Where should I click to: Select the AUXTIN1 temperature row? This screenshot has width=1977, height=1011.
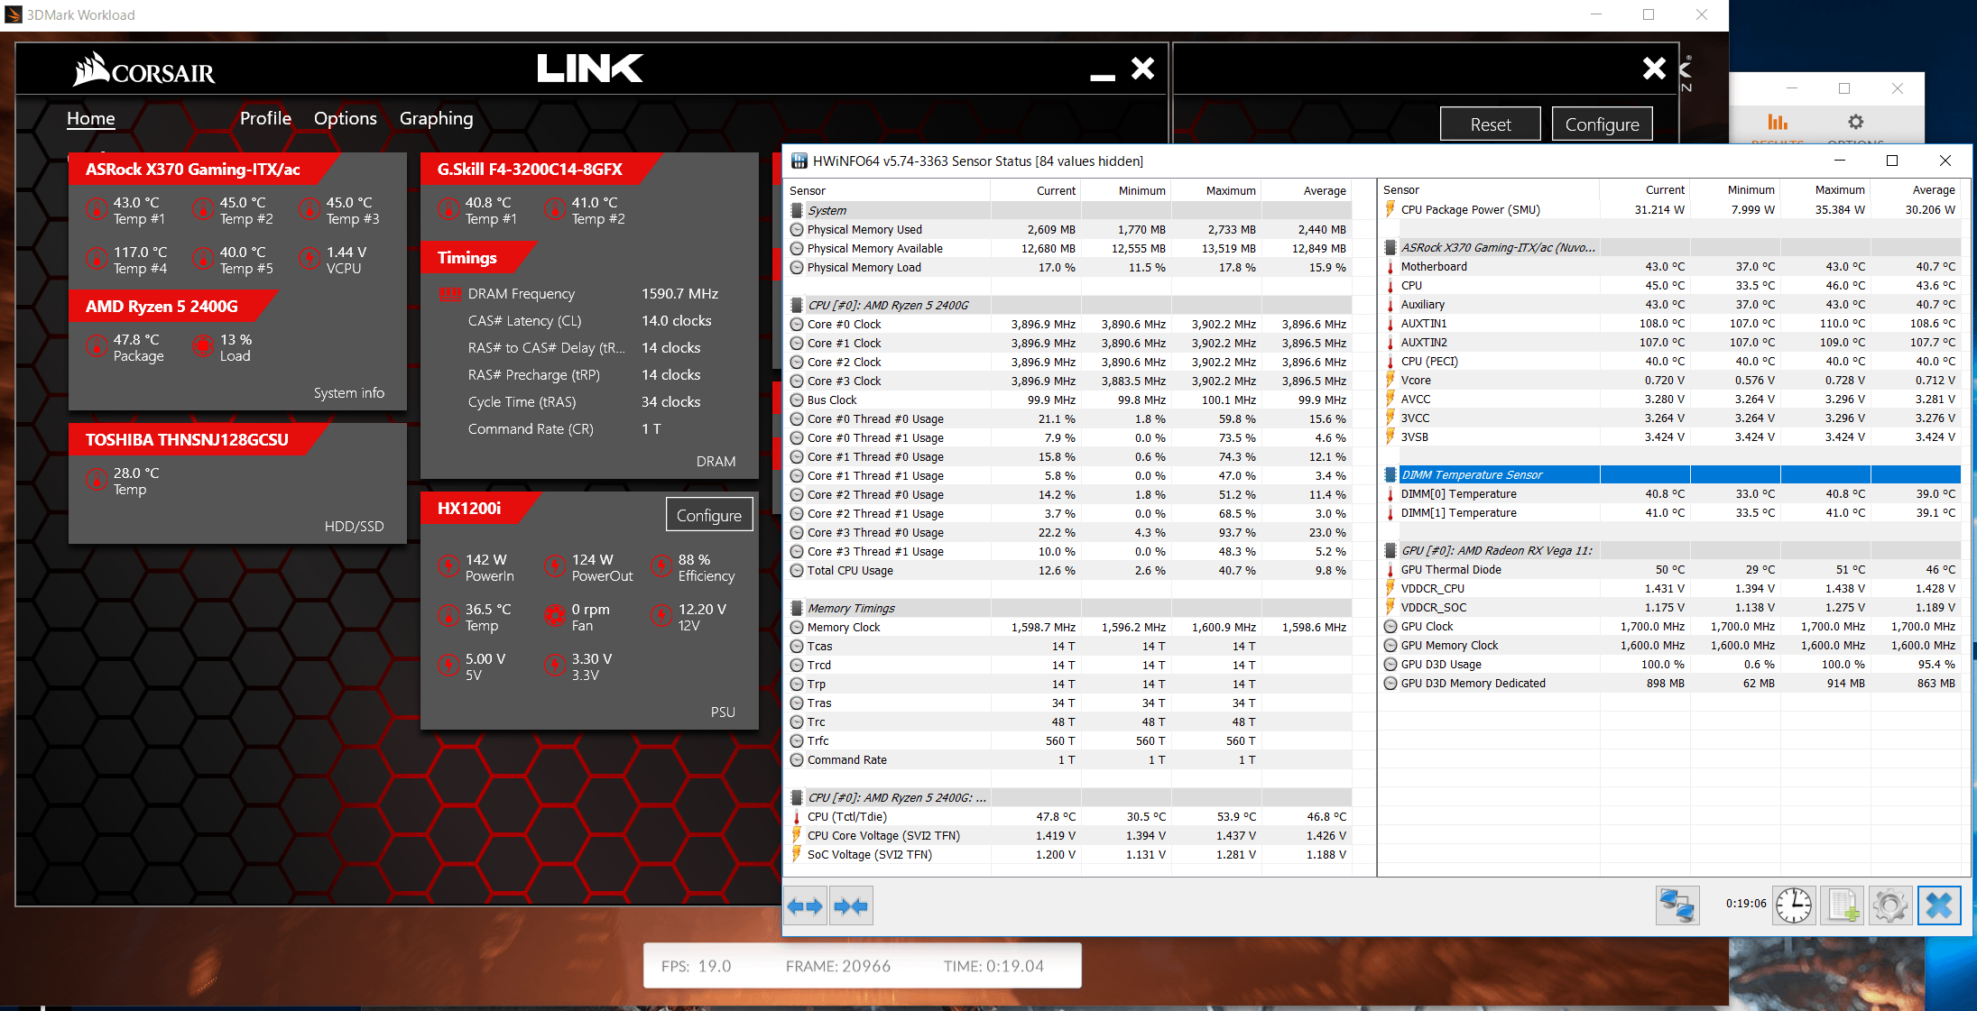(1671, 323)
